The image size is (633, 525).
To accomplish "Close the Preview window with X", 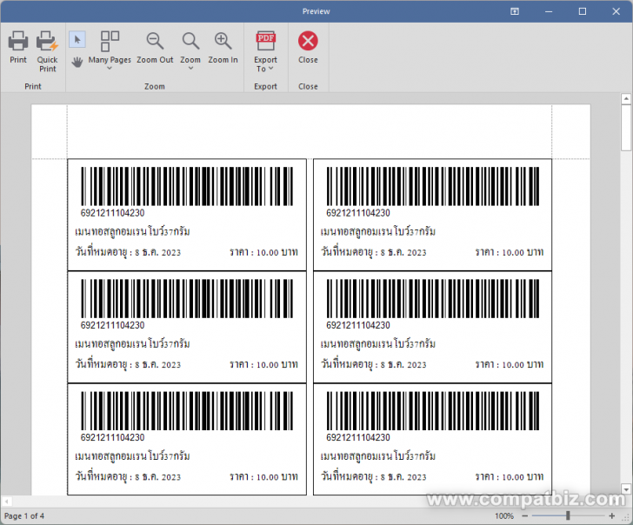I will coord(616,11).
